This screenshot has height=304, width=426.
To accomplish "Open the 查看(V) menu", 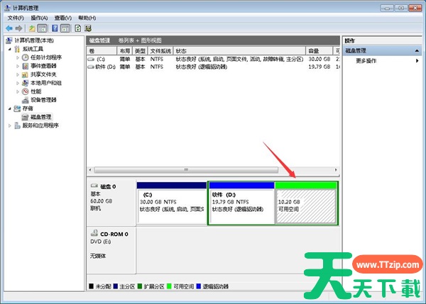I will [x=63, y=17].
